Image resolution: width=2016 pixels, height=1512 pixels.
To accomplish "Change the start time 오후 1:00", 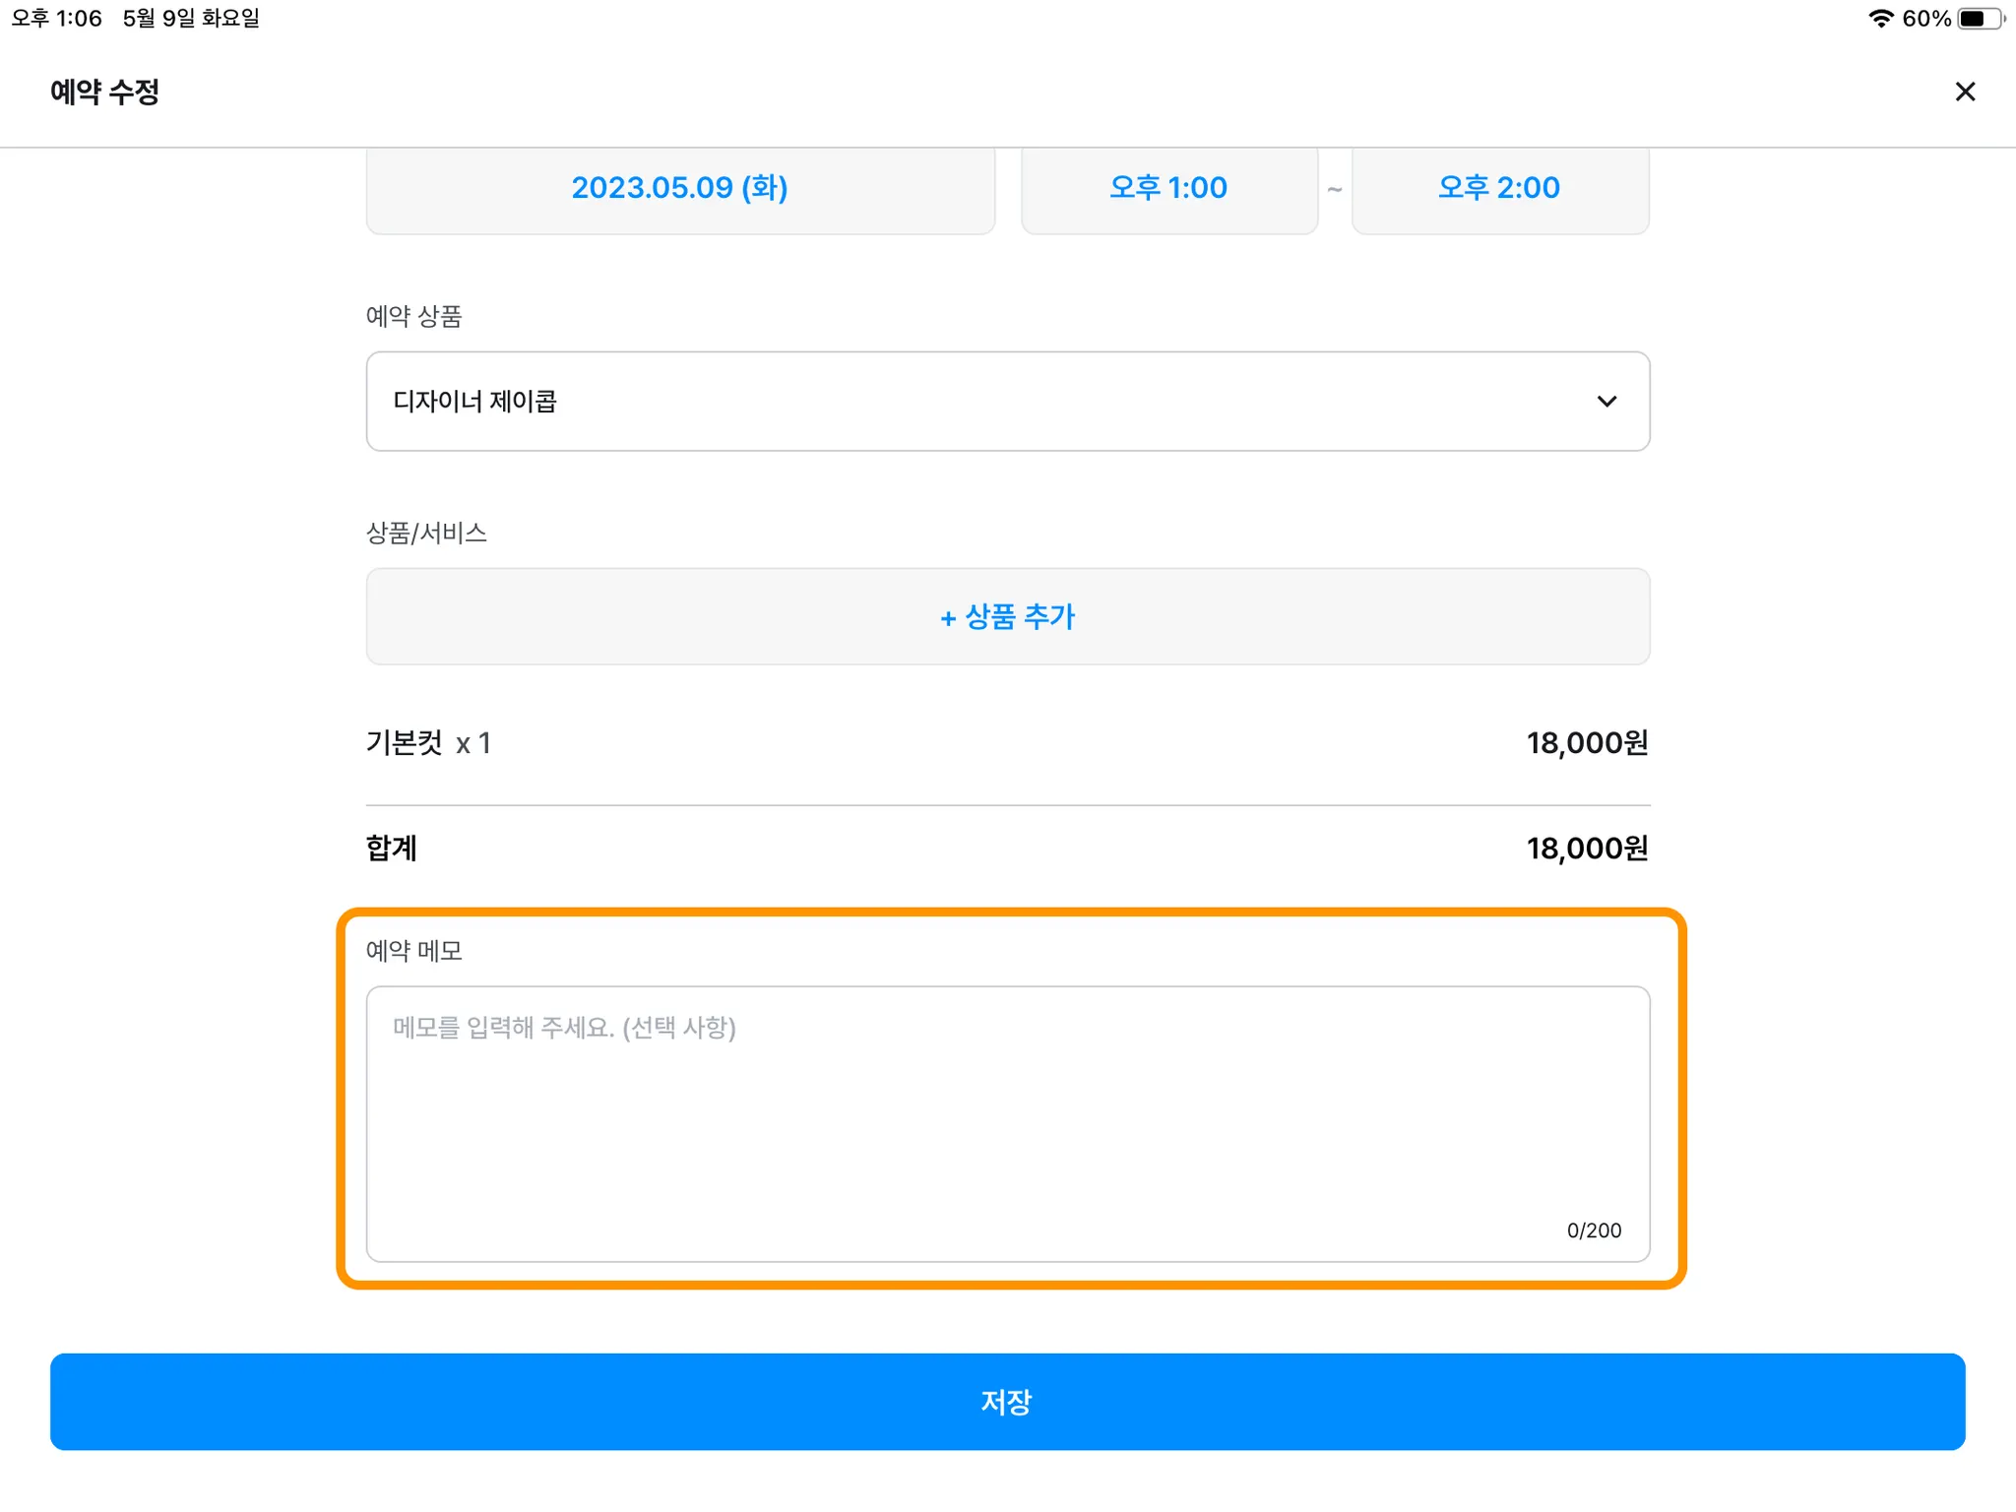I will (1168, 188).
